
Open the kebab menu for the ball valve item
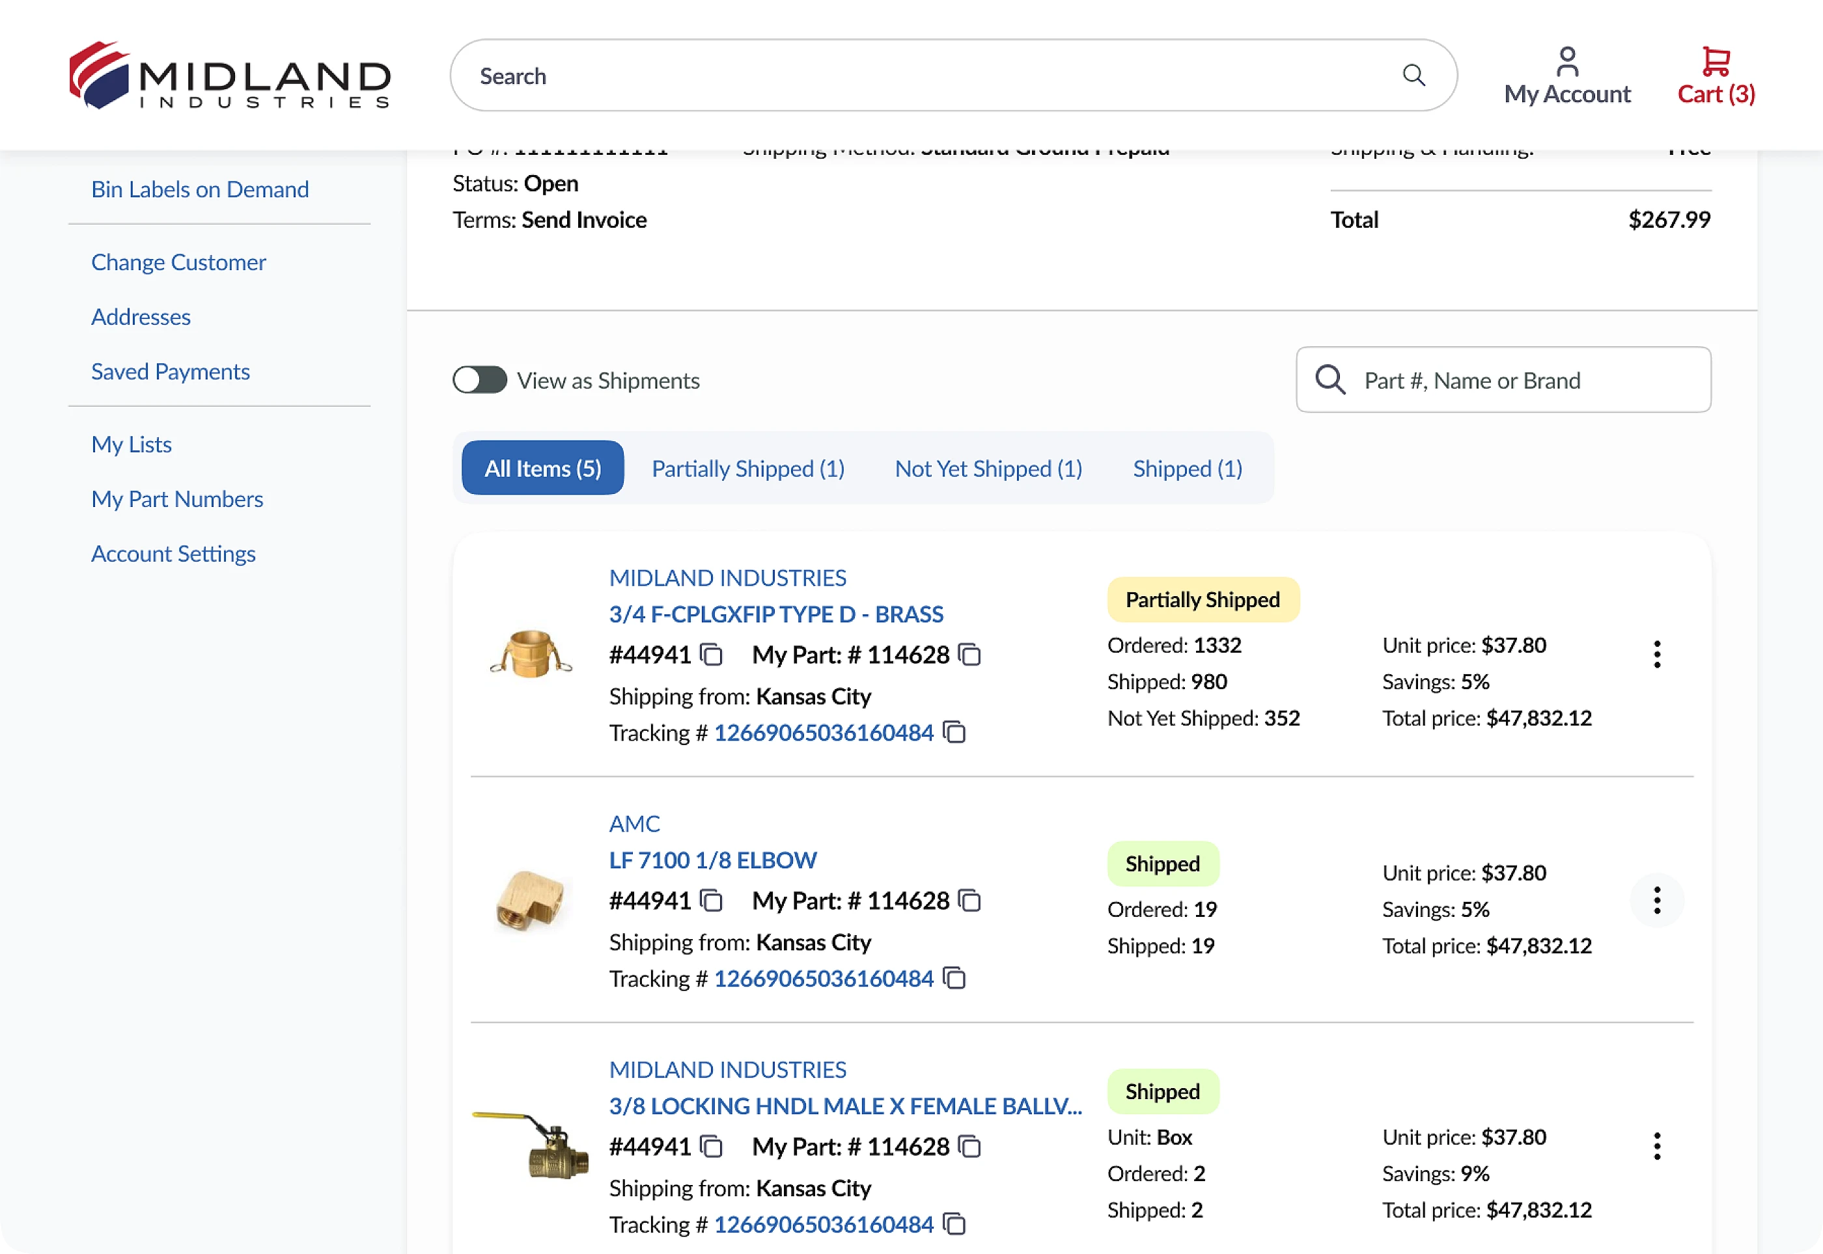click(1656, 1147)
